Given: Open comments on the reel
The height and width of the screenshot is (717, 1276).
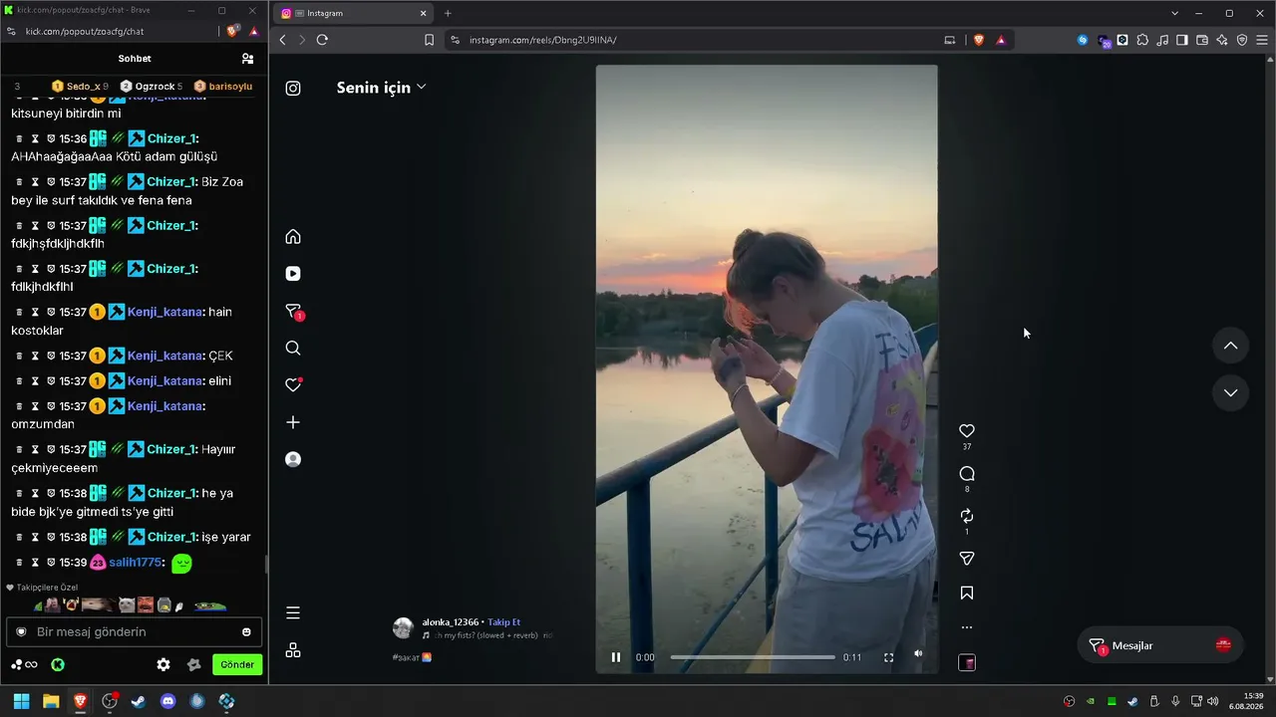Looking at the screenshot, I should (x=966, y=474).
